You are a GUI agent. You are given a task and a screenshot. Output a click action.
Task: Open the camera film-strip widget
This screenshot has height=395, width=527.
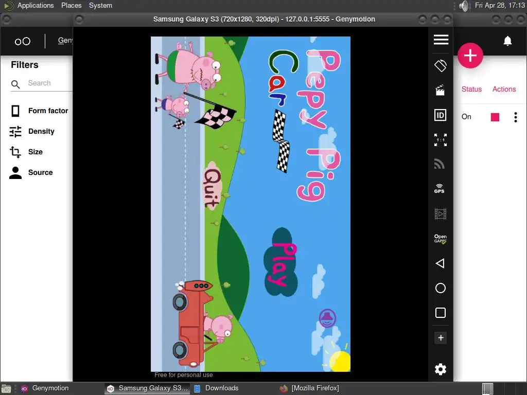coord(441,214)
